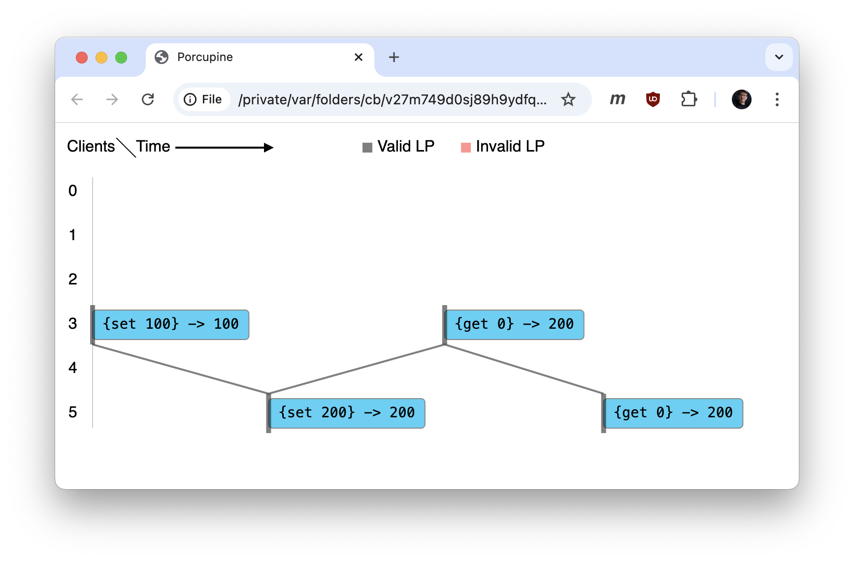
Task: Select client 5's {get 0} -> 200 operation
Action: coord(673,413)
